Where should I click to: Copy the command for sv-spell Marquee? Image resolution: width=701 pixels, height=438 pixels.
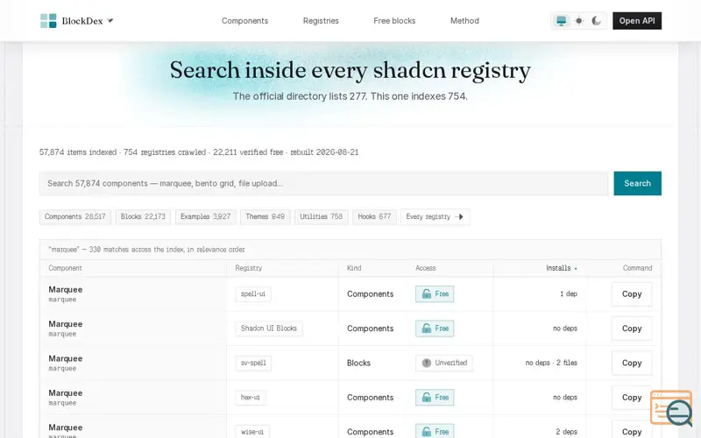pyautogui.click(x=632, y=363)
